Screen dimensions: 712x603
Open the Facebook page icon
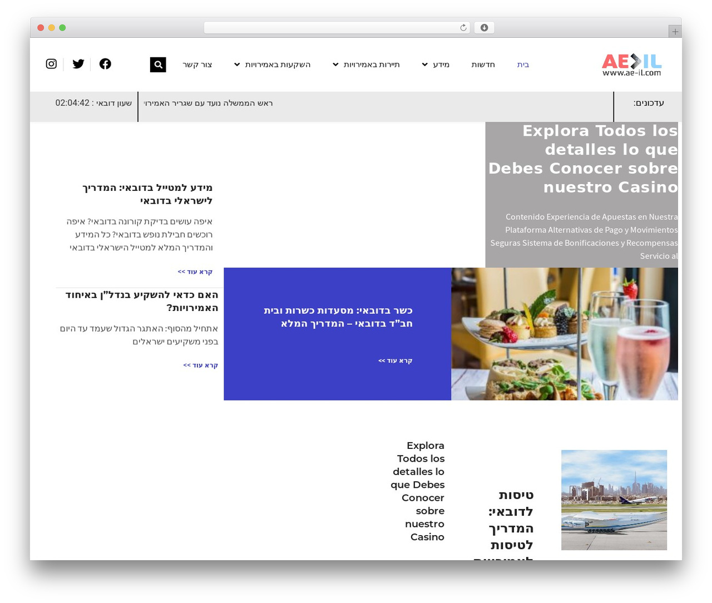click(x=105, y=64)
